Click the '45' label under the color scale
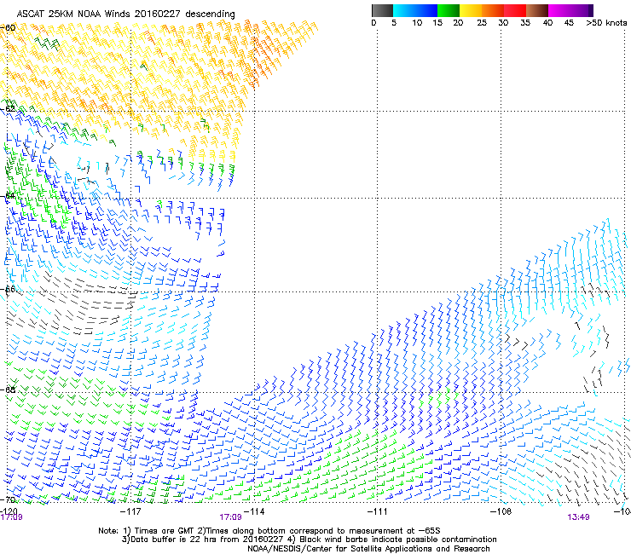The image size is (631, 554). 569,23
